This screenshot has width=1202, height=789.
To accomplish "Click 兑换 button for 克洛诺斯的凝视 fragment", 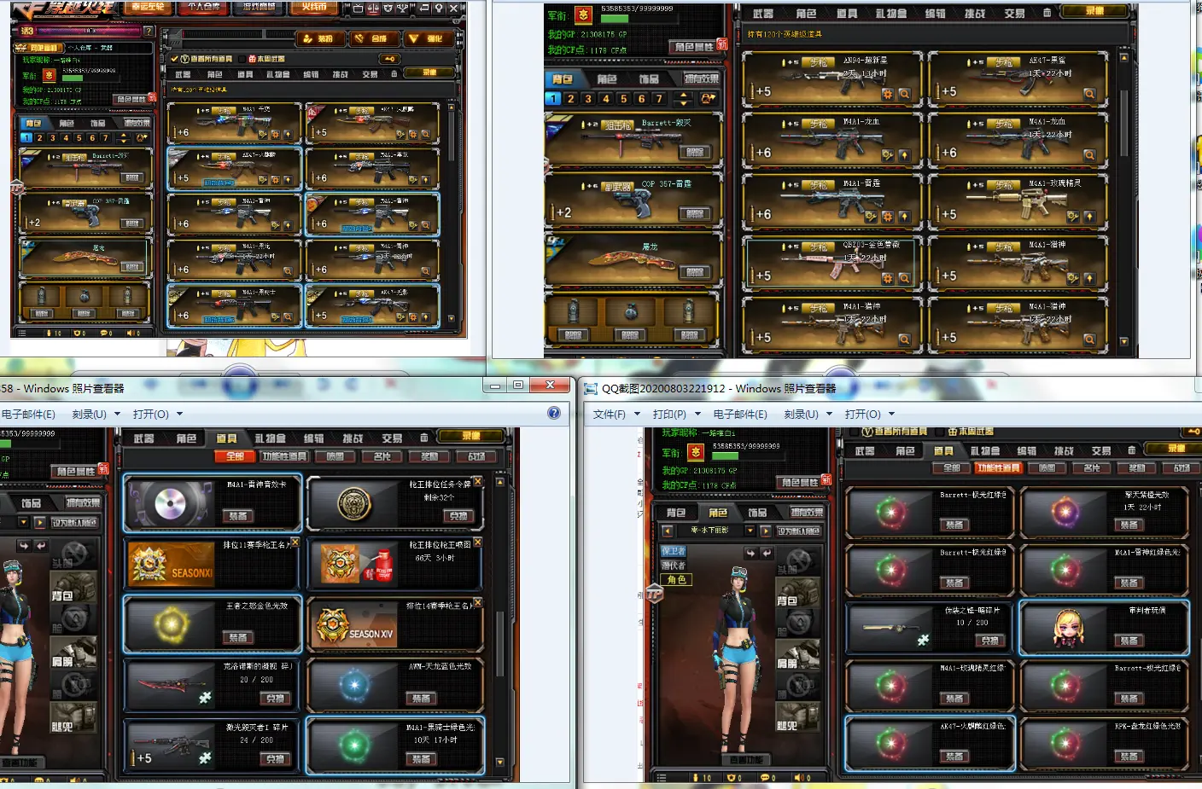I will tap(274, 698).
